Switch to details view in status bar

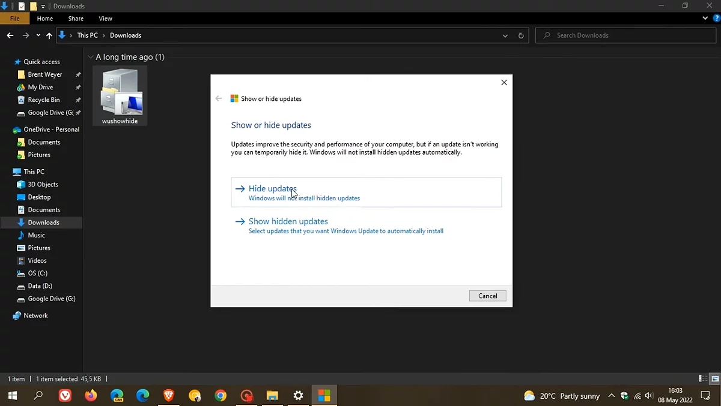click(x=703, y=379)
